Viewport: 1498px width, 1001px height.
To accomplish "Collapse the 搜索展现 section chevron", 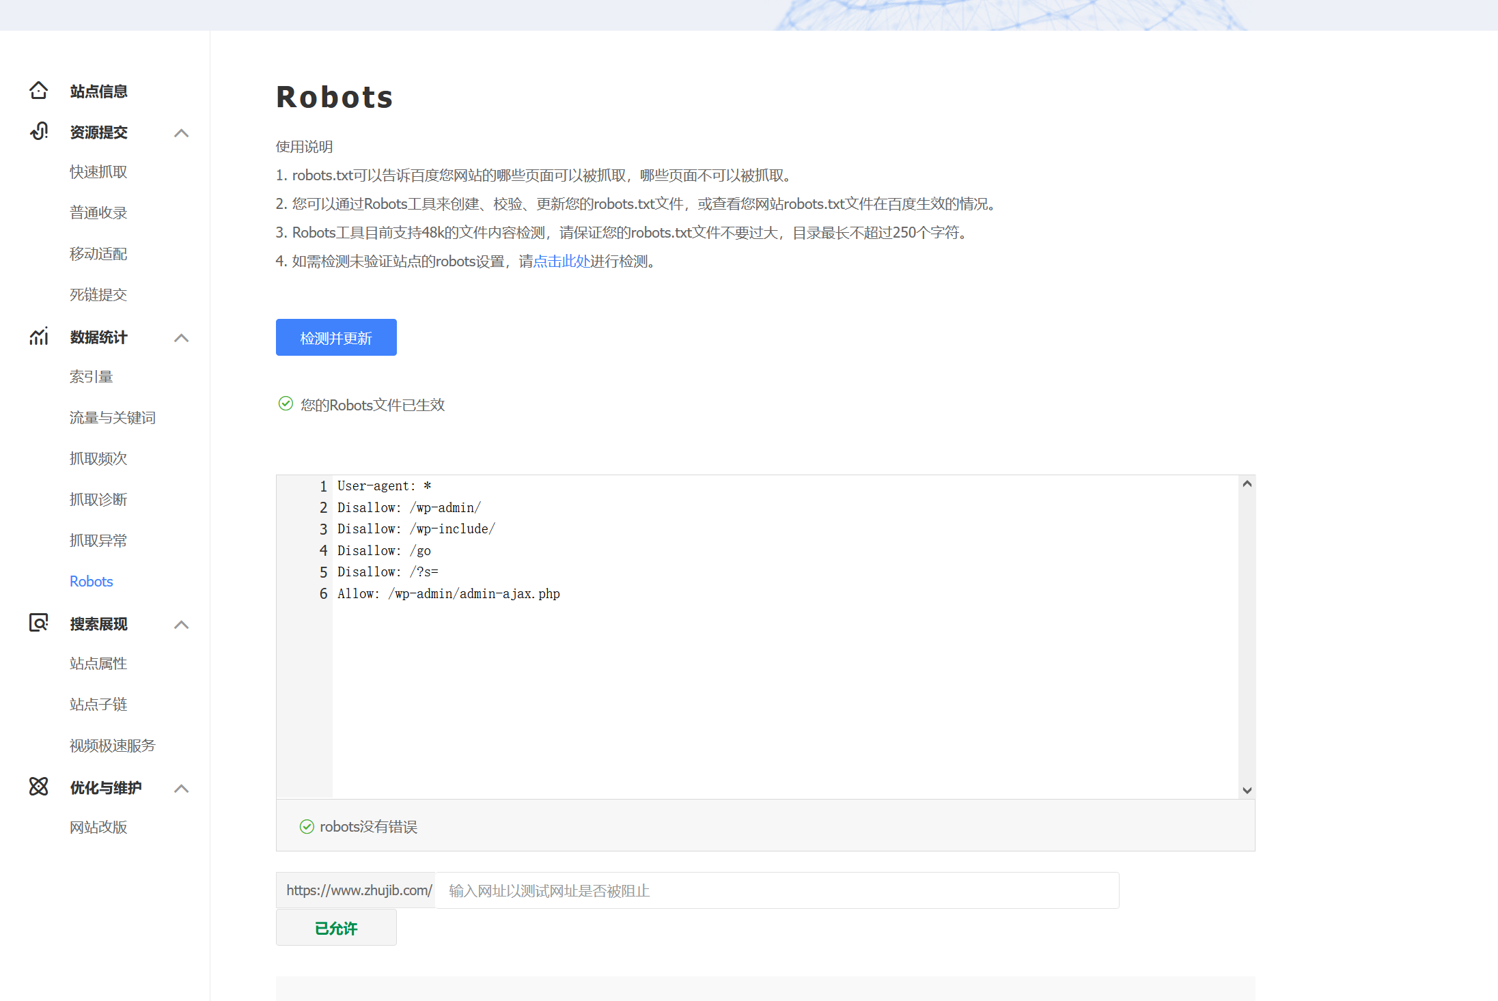I will click(181, 625).
